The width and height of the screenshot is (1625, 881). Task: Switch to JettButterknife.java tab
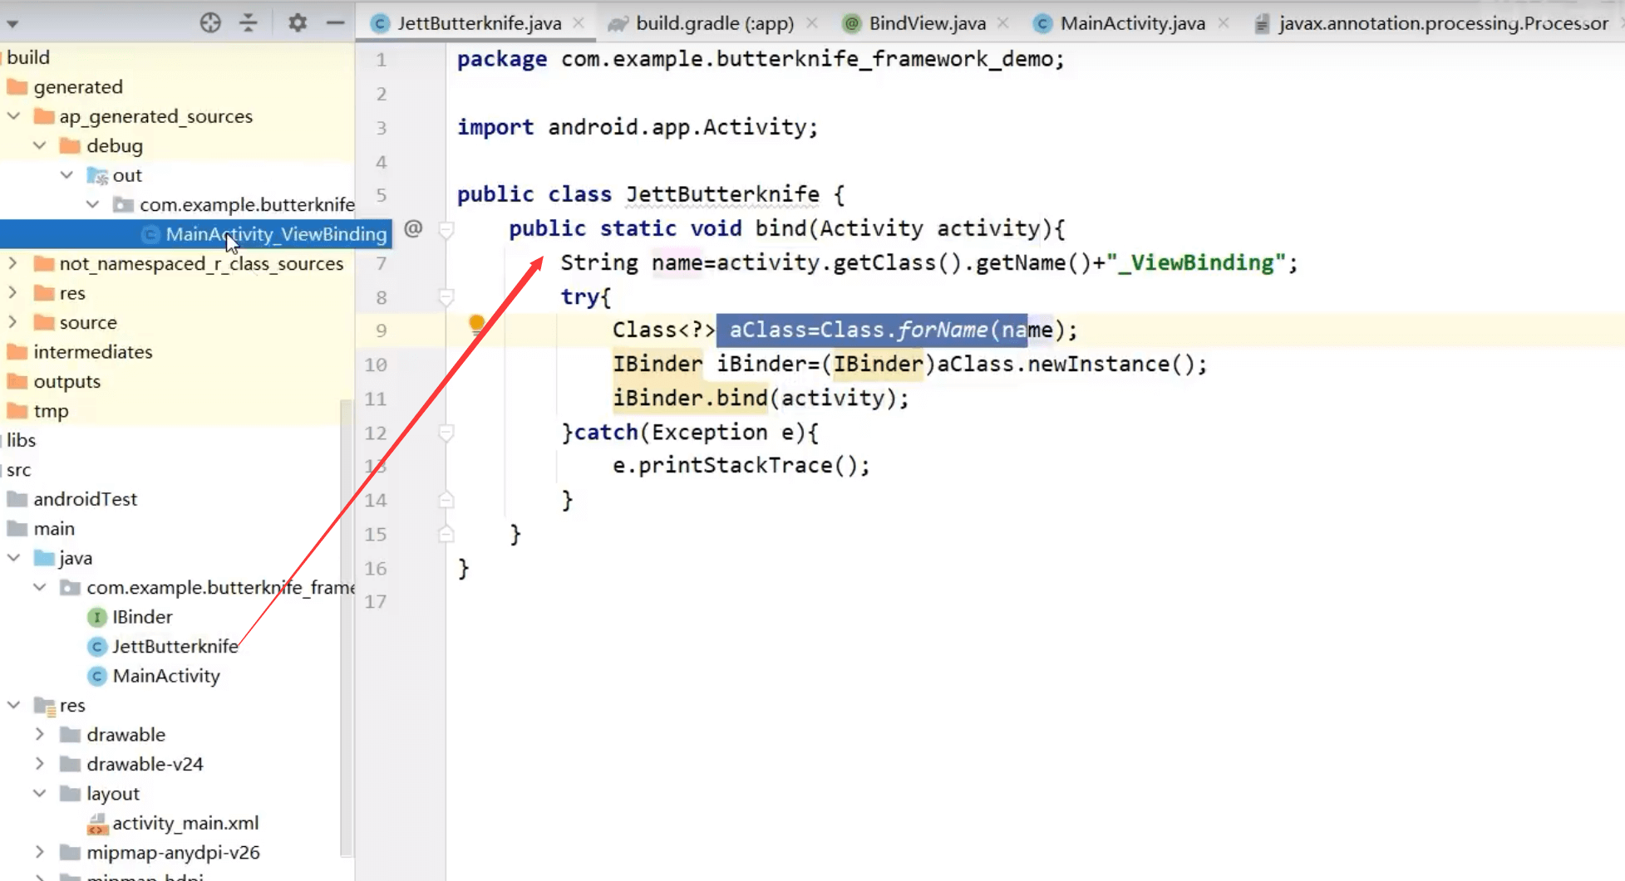coord(479,23)
